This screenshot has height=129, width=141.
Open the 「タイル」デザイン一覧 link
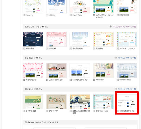point(127,58)
